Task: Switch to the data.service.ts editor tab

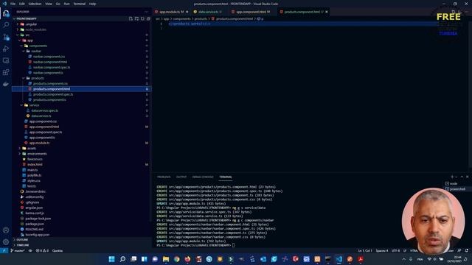Action: coord(208,12)
